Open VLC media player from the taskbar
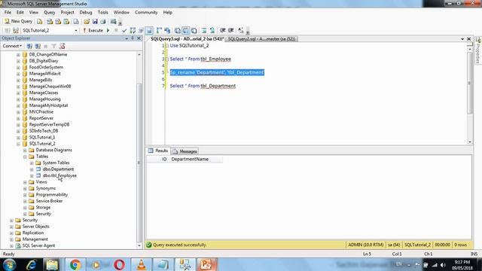The width and height of the screenshot is (482, 271). pyautogui.click(x=141, y=264)
